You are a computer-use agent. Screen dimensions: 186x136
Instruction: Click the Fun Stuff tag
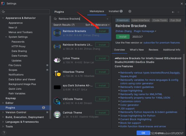[175, 20]
